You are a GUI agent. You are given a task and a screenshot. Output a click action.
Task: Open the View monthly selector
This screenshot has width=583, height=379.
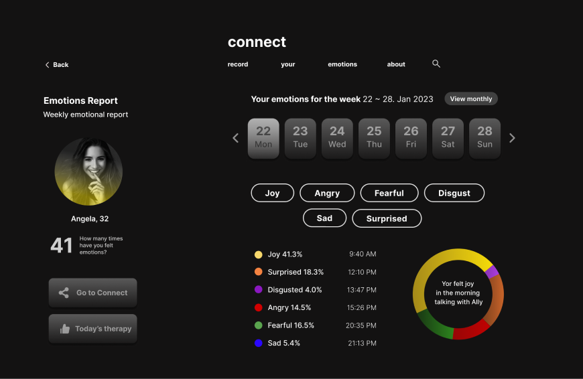pyautogui.click(x=470, y=99)
